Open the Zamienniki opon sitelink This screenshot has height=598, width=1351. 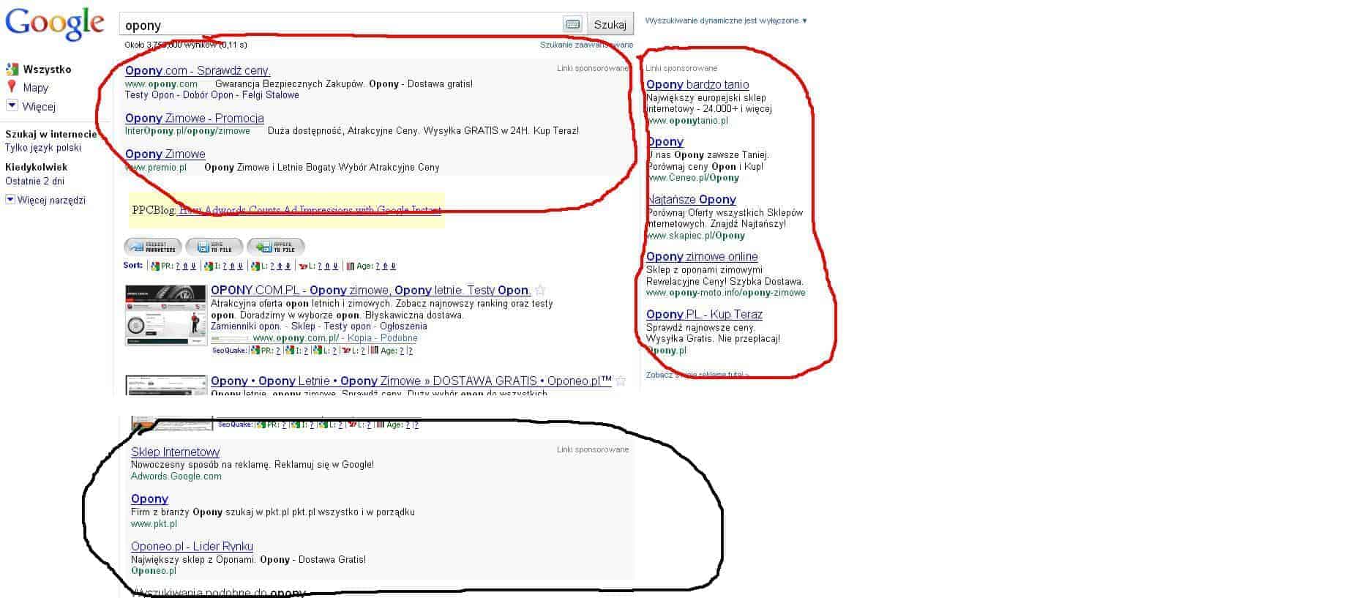pyautogui.click(x=246, y=326)
